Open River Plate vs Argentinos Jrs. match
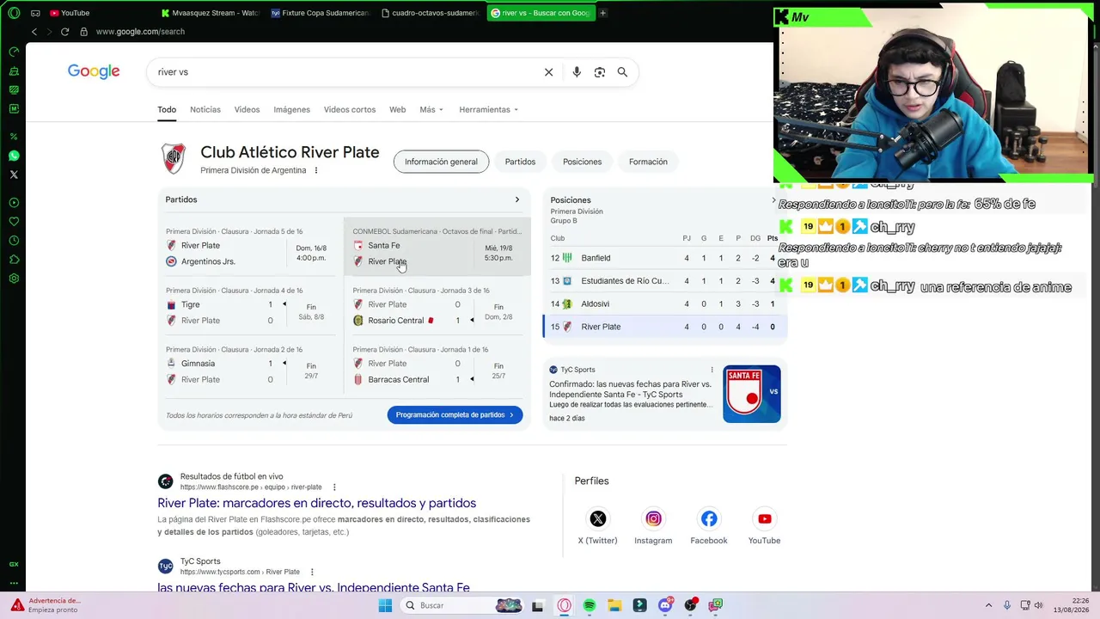The height and width of the screenshot is (619, 1100). click(251, 247)
